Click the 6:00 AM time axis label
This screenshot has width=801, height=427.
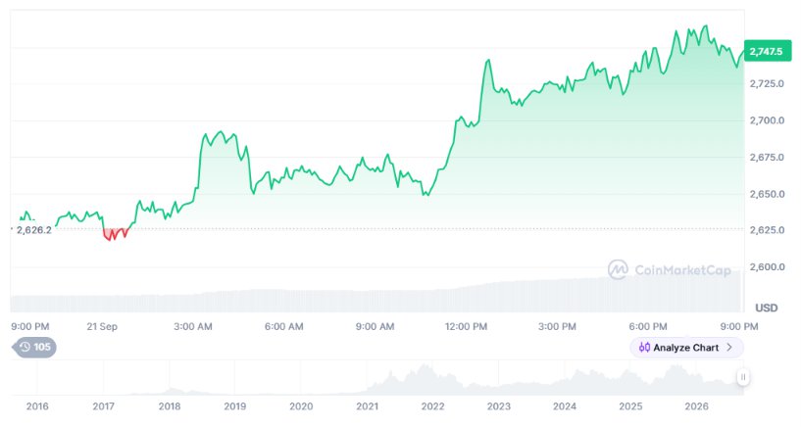(284, 326)
